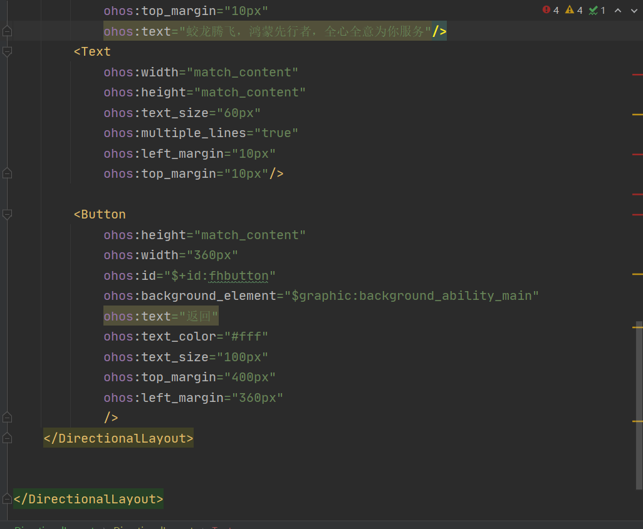Click red error stripe beside match_content width line
This screenshot has height=529, width=643.
tap(637, 74)
